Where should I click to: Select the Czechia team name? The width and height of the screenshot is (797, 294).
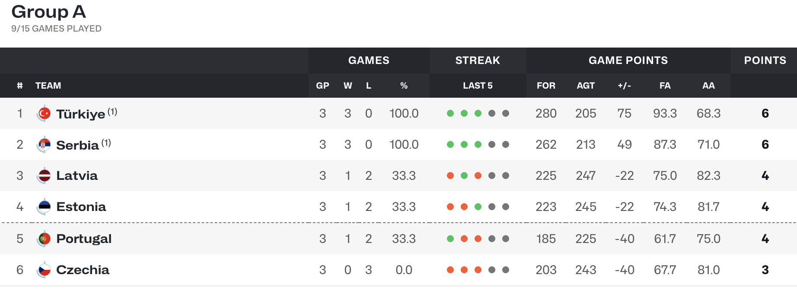coord(83,270)
